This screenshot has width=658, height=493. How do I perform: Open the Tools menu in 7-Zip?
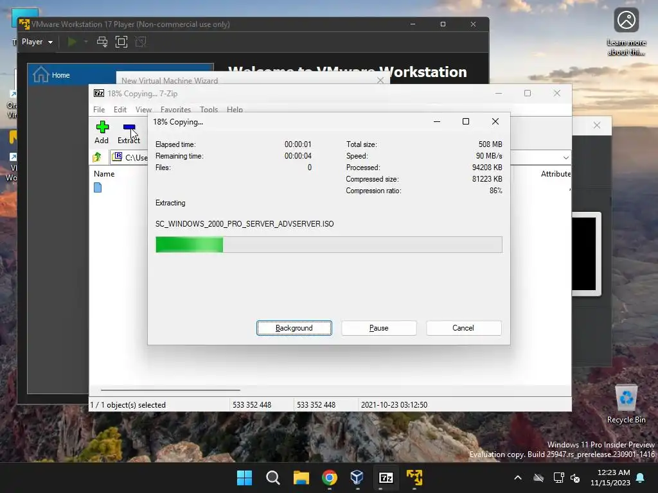coord(209,109)
